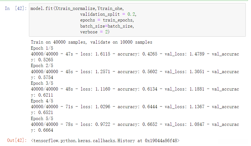Click the final val_accuracy value 0.6664
The image size is (251, 146).
46,130
